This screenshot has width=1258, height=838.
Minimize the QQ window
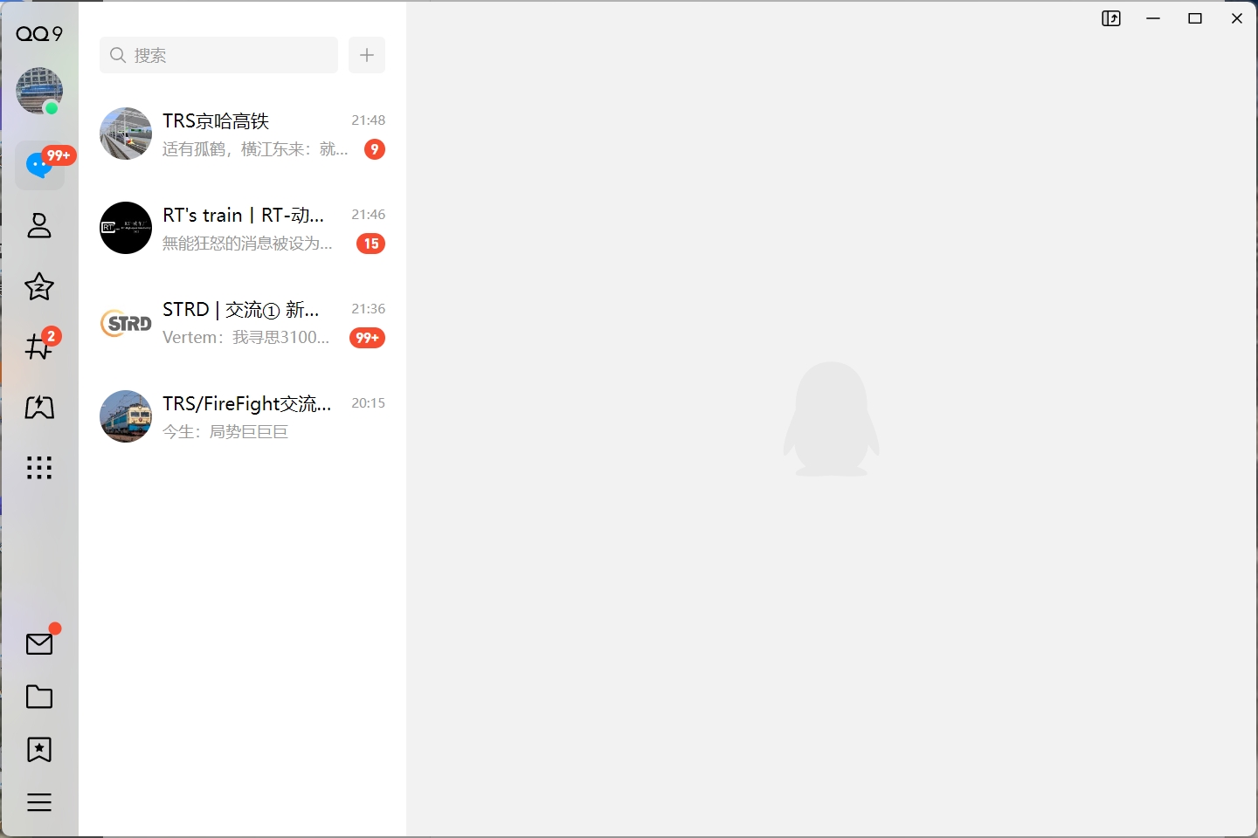point(1153,18)
